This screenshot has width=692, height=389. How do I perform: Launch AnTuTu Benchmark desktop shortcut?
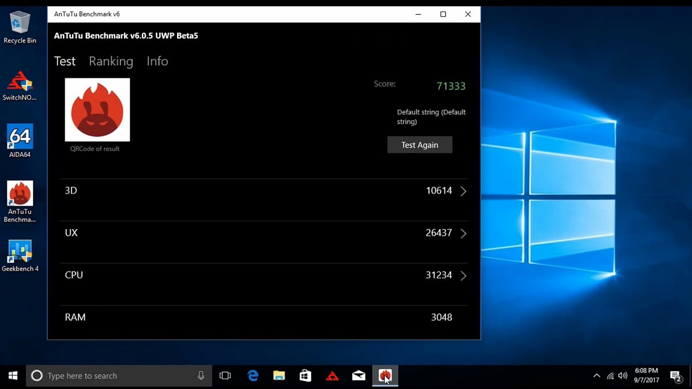20,202
